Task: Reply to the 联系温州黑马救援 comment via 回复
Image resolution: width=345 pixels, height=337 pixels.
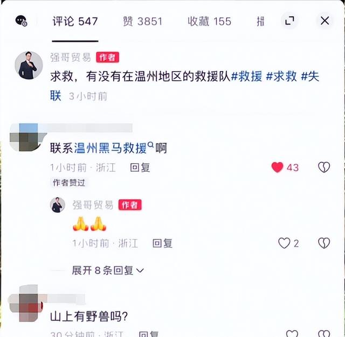Action: pos(140,167)
